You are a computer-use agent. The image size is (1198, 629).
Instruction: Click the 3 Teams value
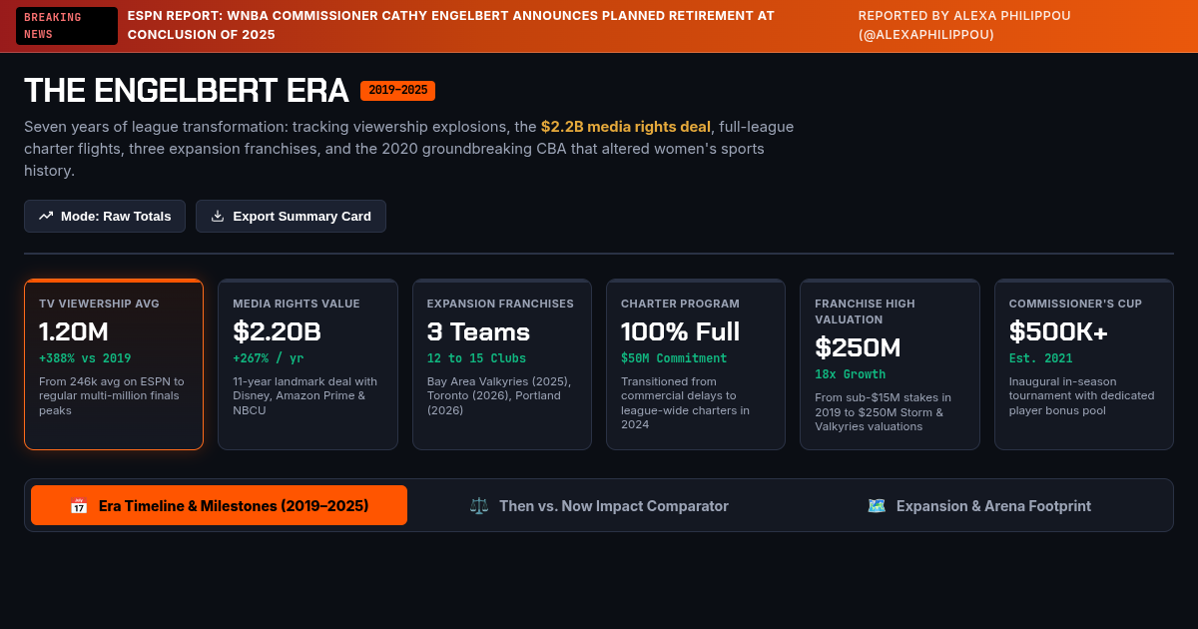tap(478, 331)
